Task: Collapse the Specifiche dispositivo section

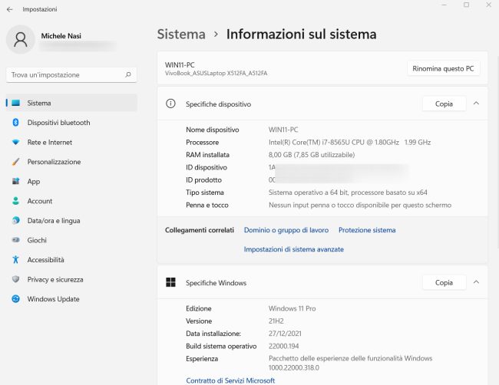Action: click(476, 104)
